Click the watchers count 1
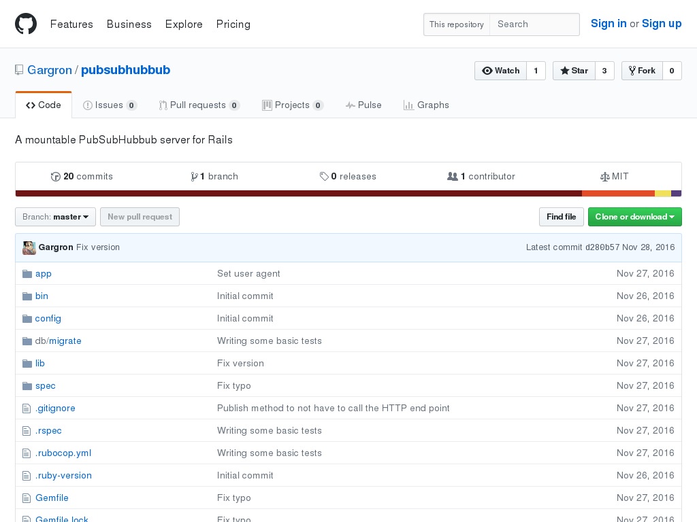The image size is (697, 522). point(536,71)
